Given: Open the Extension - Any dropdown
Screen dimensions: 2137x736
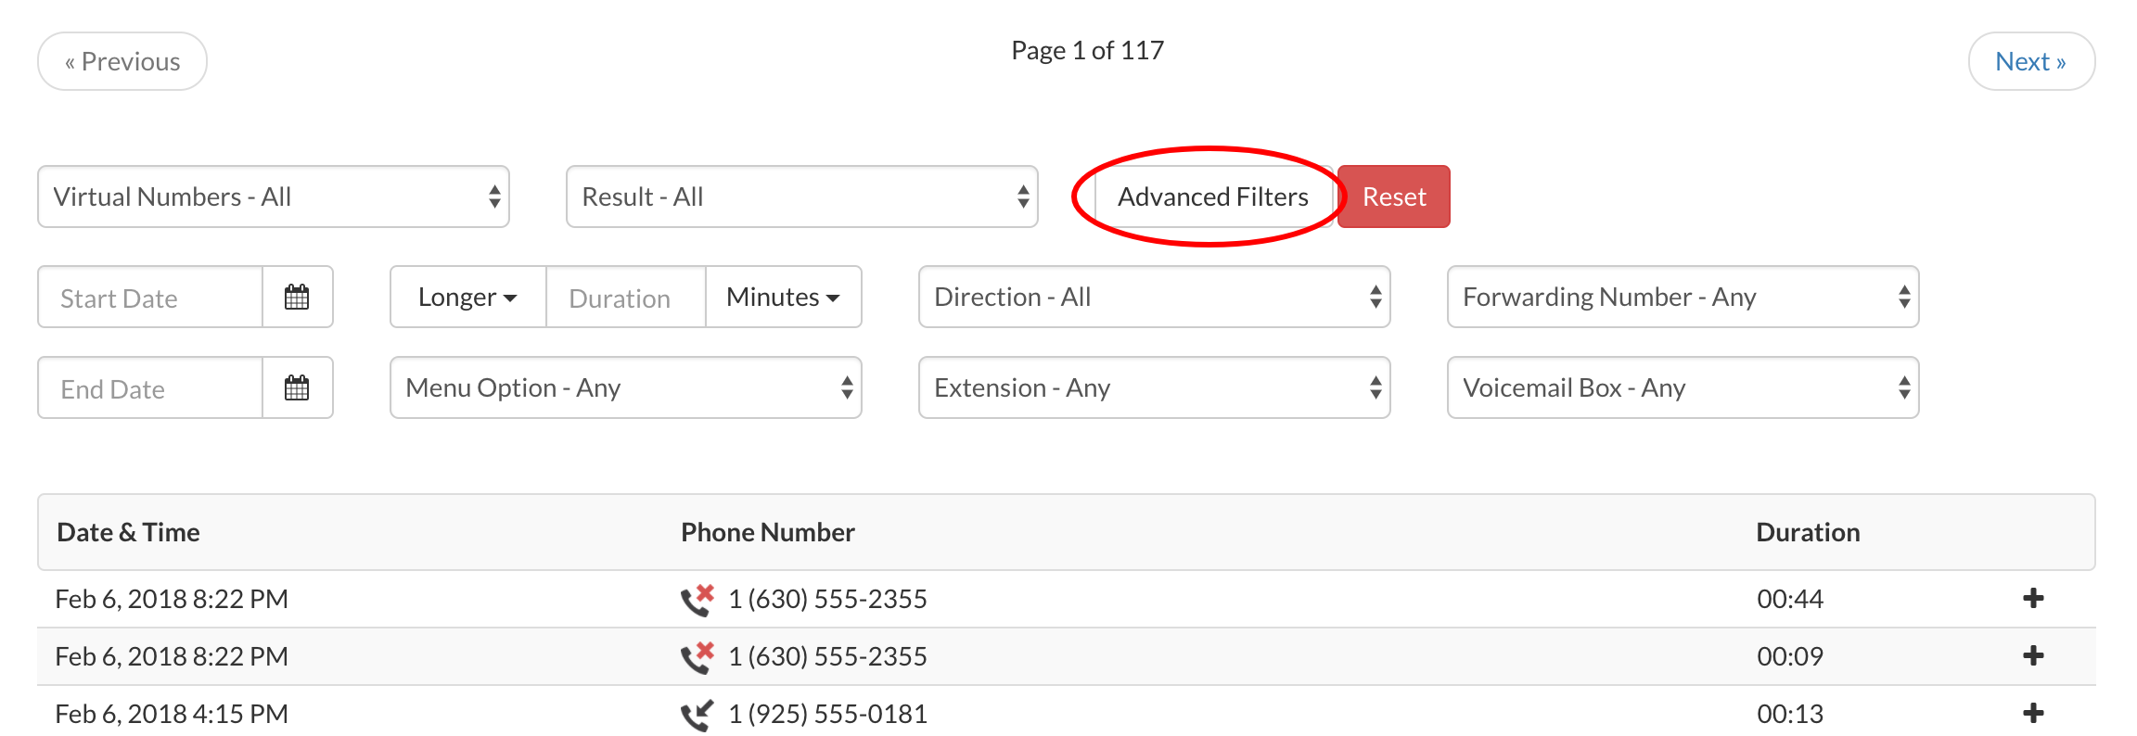Looking at the screenshot, I should pyautogui.click(x=1155, y=387).
